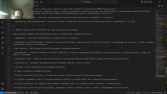
Task: Click the vertical scrollbar thumb
Action: pyautogui.click(x=166, y=70)
